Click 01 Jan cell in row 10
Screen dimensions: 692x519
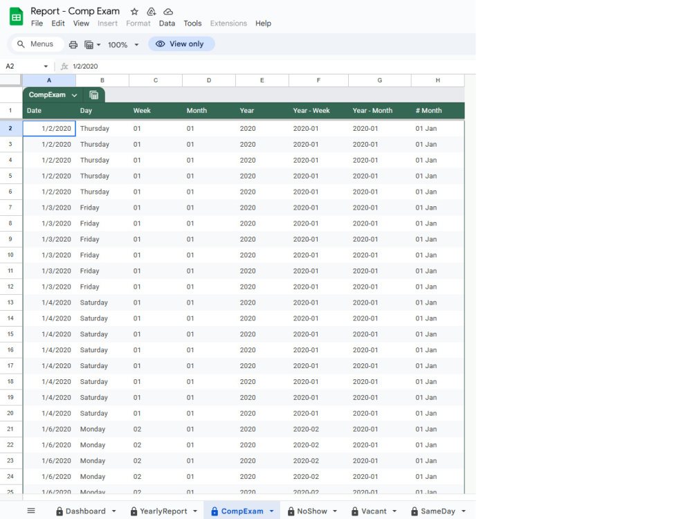[438, 255]
